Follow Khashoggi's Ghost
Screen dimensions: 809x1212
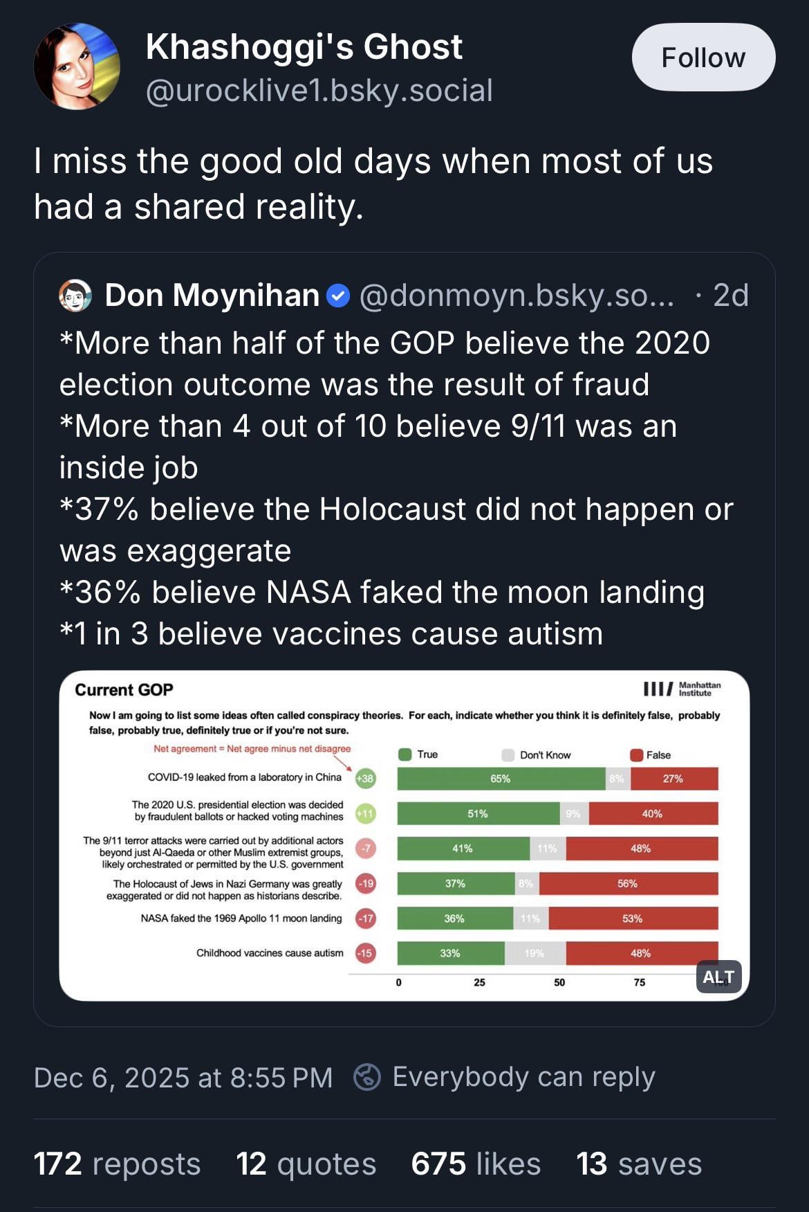[x=703, y=57]
